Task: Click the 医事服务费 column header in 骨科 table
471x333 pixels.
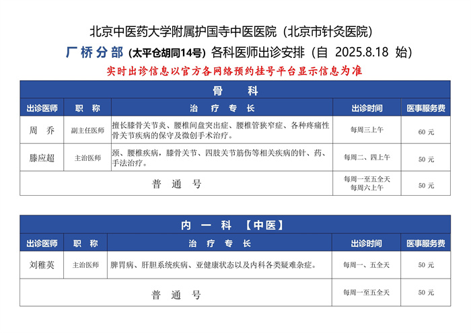Action: (426, 108)
